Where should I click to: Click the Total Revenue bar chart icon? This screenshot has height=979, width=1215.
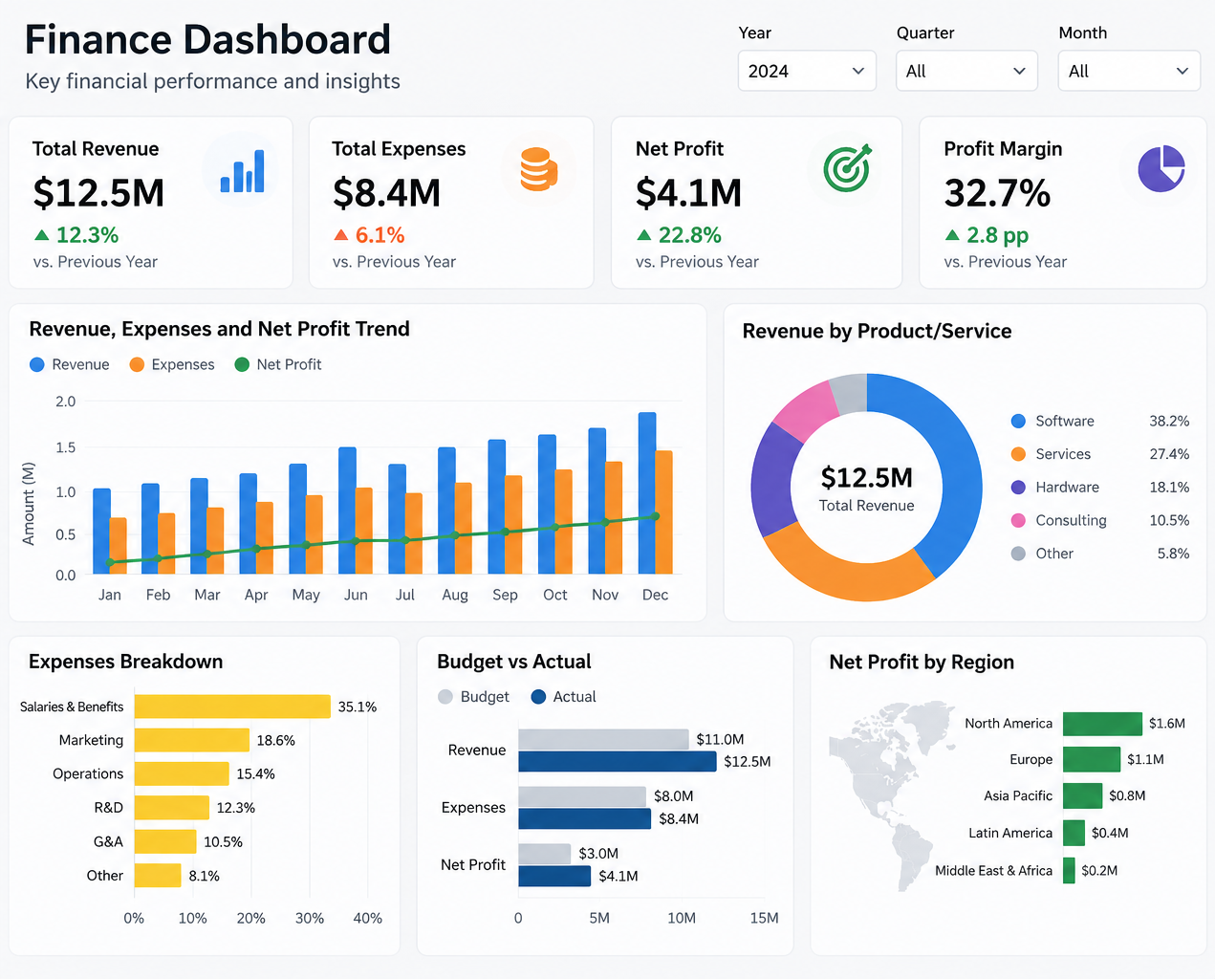tap(242, 170)
